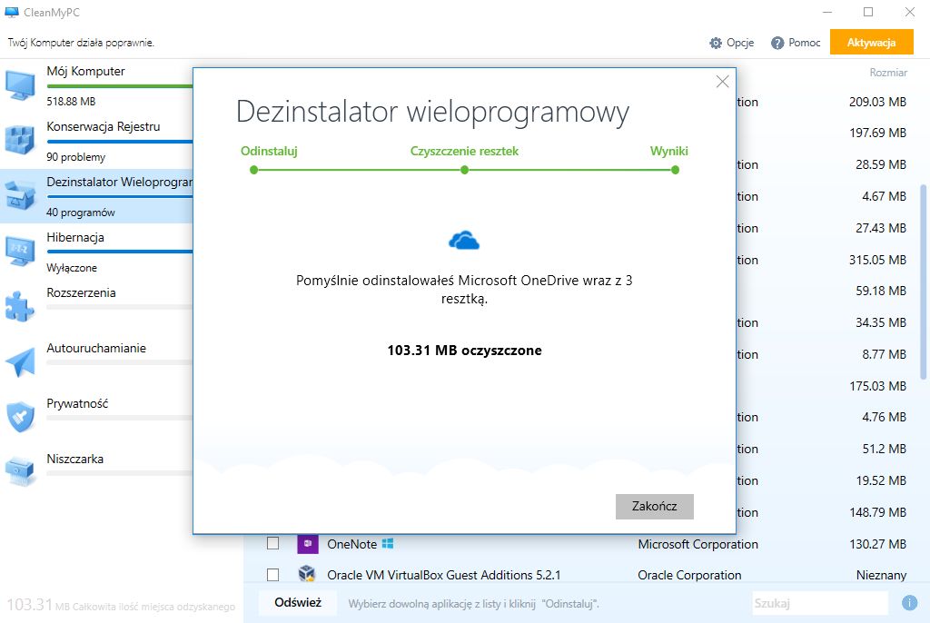Click the Oracle Corporation publisher cell

pos(689,575)
